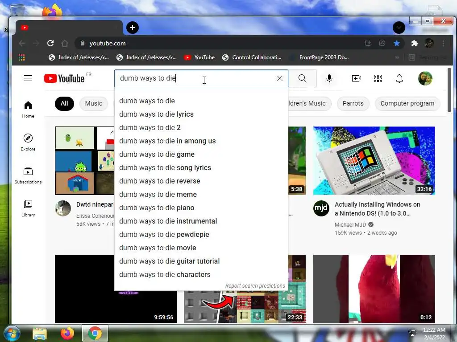Open the YouTube hamburger guide menu
457x342 pixels.
coord(28,78)
